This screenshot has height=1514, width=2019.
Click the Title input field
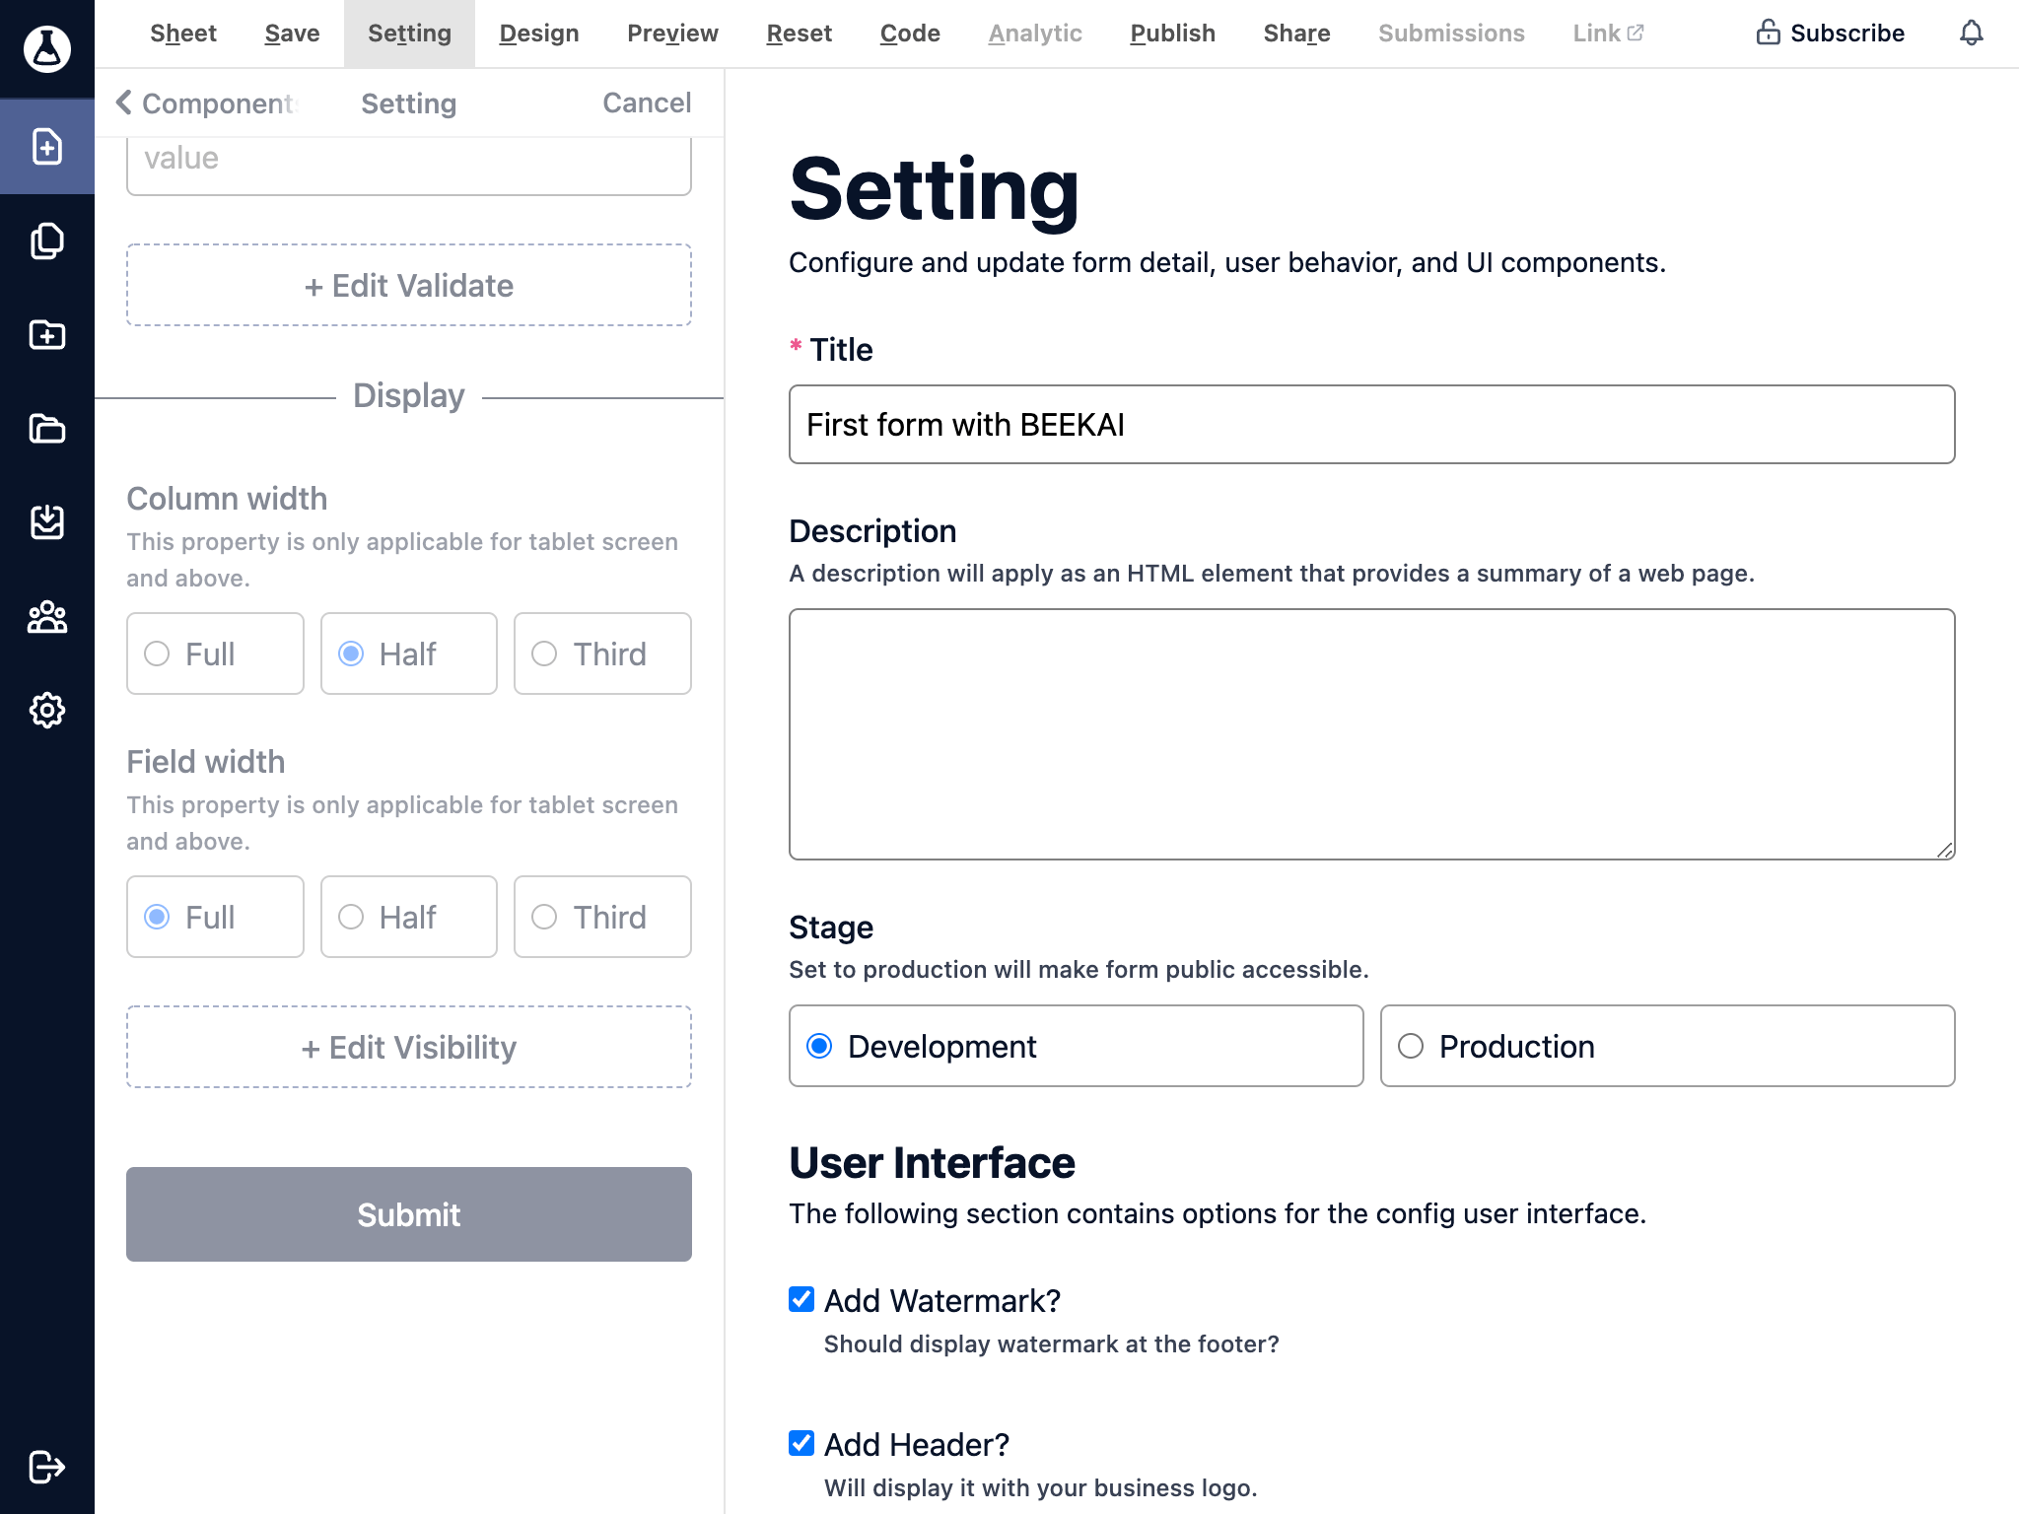click(x=1372, y=423)
